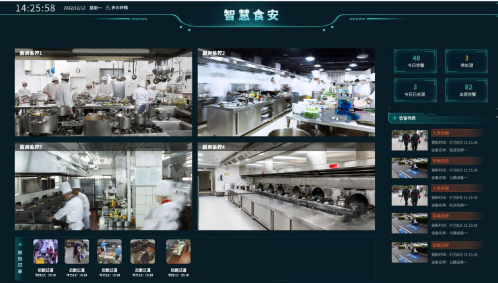Screen dimensions: 498x283
Task: Select the 今日已处理 statistics card
Action: (416, 90)
